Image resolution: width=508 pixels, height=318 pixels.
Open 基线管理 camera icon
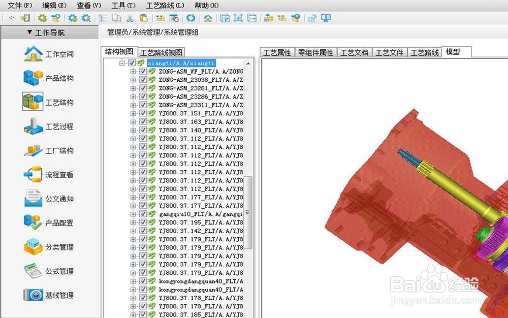pos(33,295)
